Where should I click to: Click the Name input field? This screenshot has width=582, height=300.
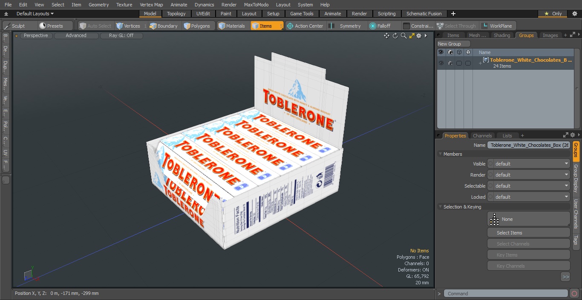tap(529, 145)
